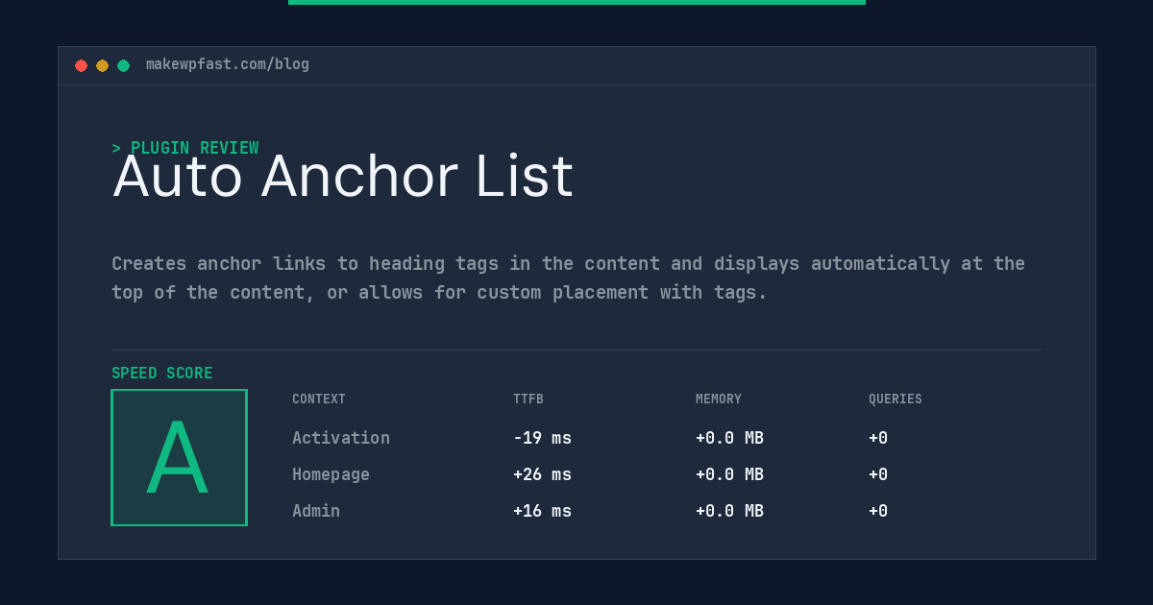Click the Activation row memory value

click(x=729, y=438)
